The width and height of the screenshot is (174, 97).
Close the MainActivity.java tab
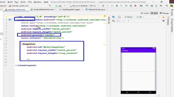coord(107,10)
